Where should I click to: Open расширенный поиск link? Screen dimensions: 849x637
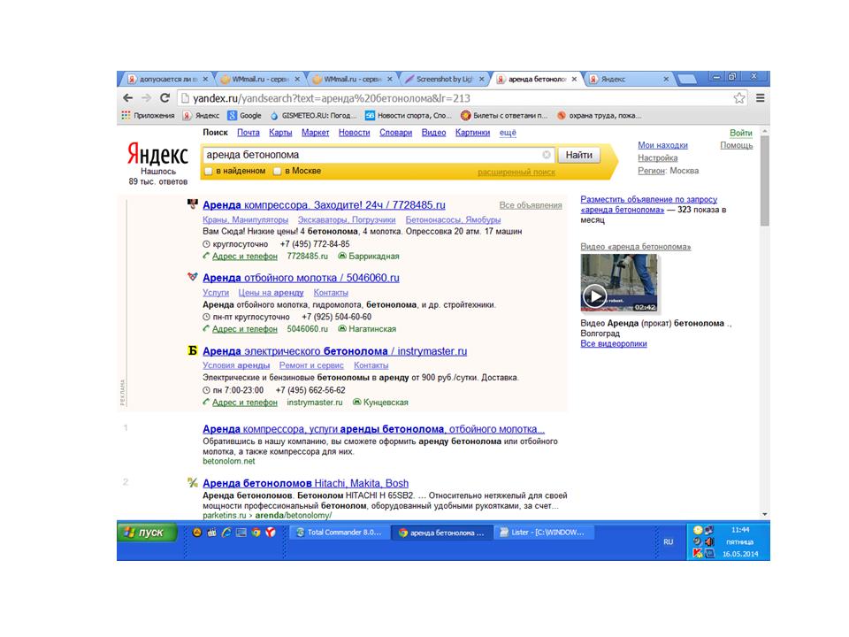[516, 173]
